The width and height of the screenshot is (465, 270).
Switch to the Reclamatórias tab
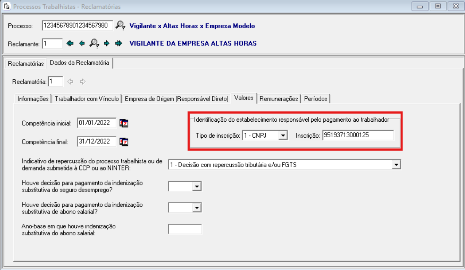(x=26, y=64)
